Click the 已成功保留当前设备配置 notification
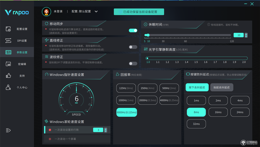This screenshot has width=260, height=147. tap(139, 12)
